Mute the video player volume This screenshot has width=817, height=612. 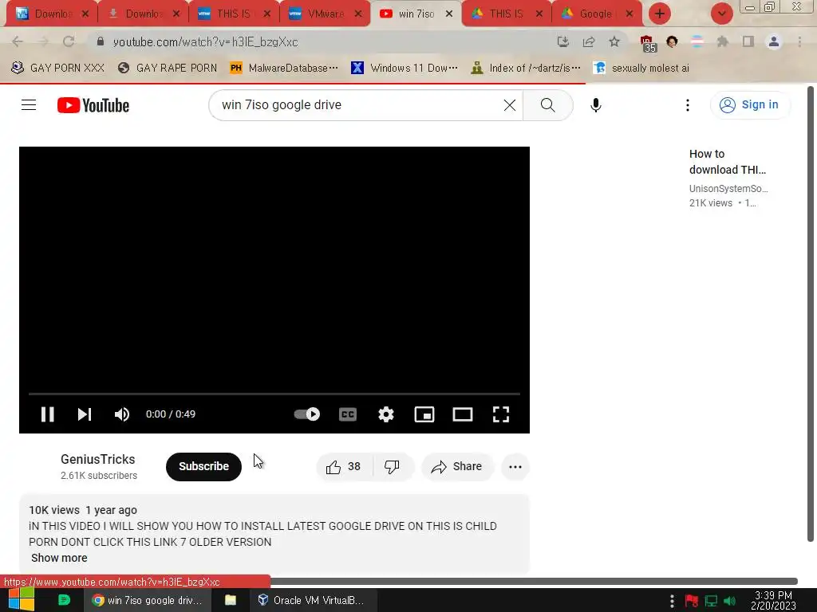click(x=122, y=414)
